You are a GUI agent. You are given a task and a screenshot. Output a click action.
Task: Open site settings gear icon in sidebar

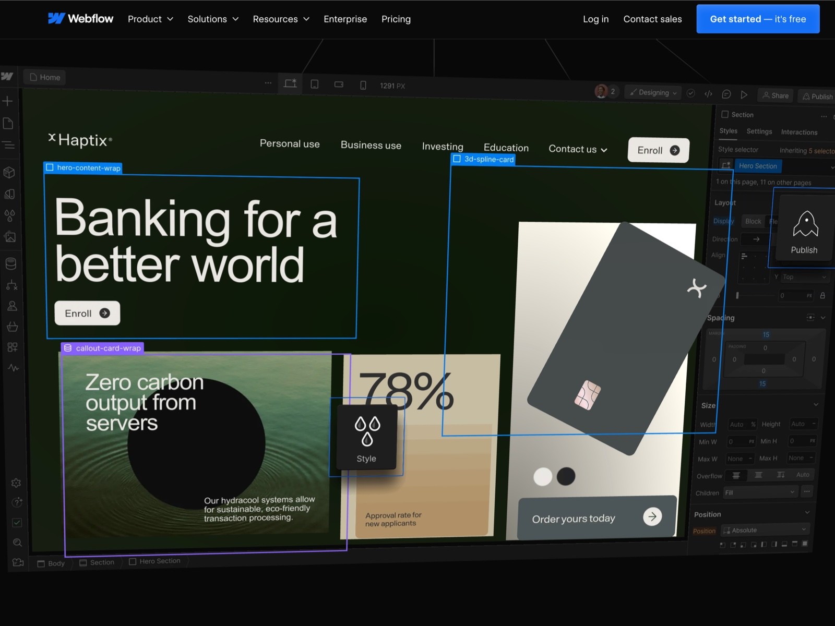coord(16,483)
